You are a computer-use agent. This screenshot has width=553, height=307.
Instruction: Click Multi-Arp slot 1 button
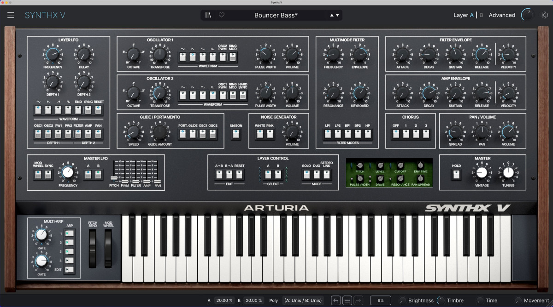pyautogui.click(x=70, y=234)
